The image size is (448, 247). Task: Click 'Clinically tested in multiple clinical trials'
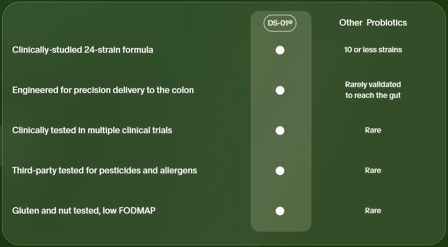[92, 130]
